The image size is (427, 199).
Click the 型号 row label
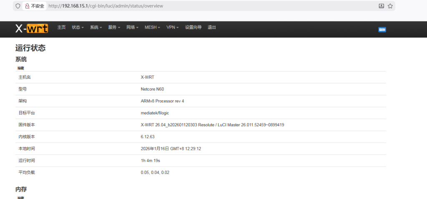pyautogui.click(x=23, y=89)
